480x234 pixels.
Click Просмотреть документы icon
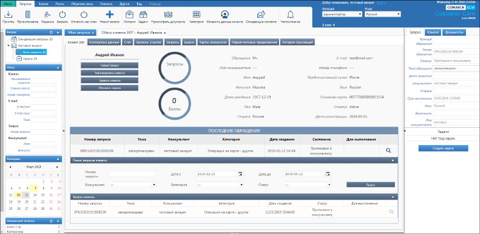coord(168,14)
